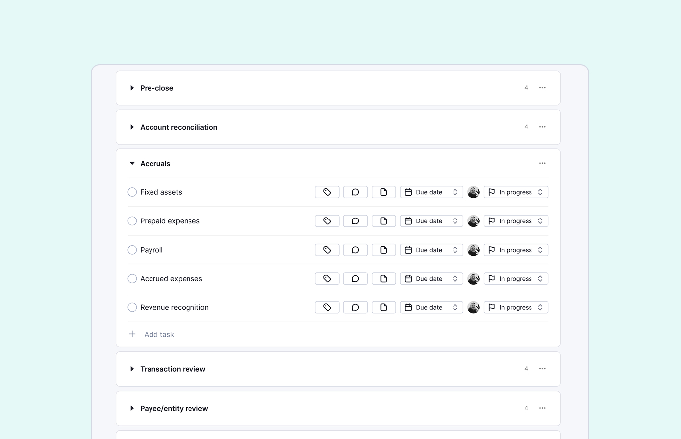Mark Fixed assets task as complete
The image size is (681, 439).
(x=132, y=192)
